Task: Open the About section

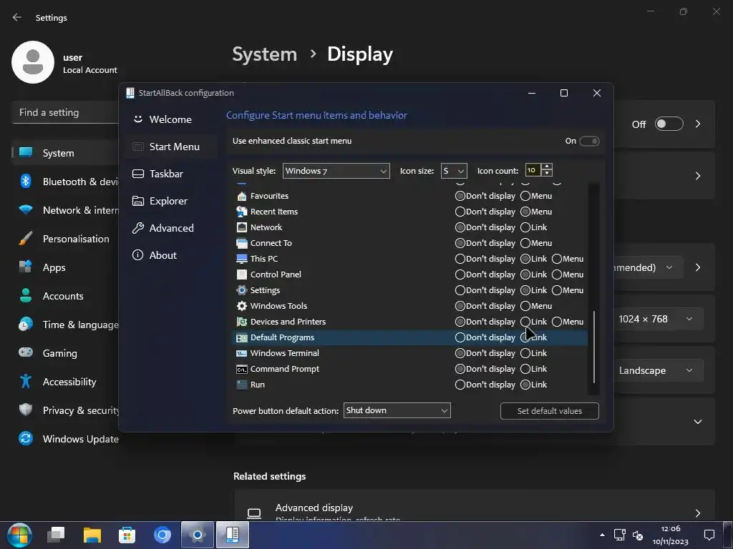Action: (x=172, y=255)
